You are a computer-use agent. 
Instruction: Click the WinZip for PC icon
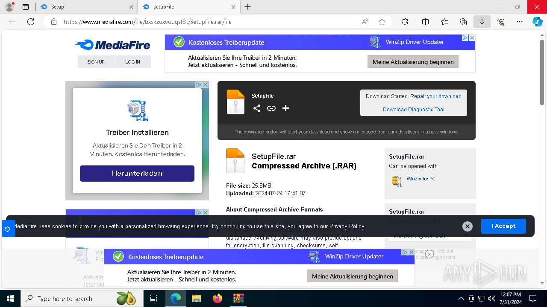pos(397,181)
